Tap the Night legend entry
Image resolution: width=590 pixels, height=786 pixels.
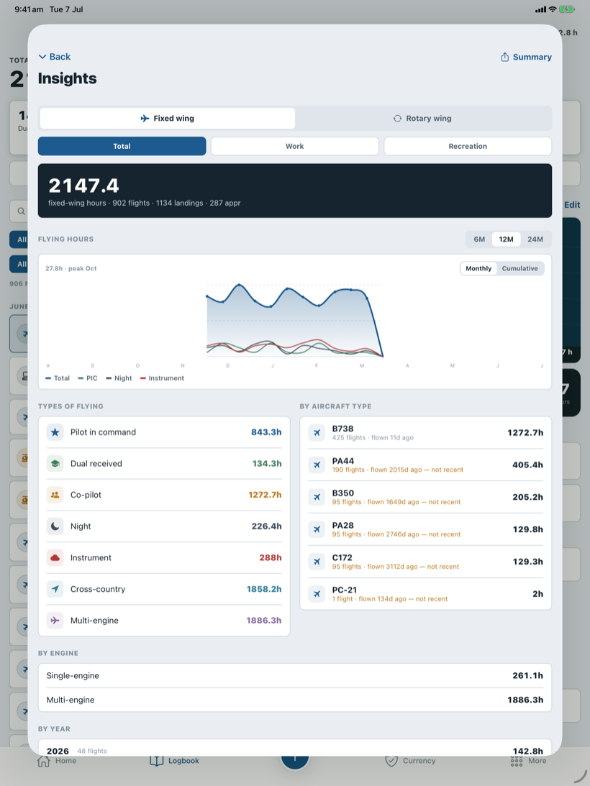[119, 378]
